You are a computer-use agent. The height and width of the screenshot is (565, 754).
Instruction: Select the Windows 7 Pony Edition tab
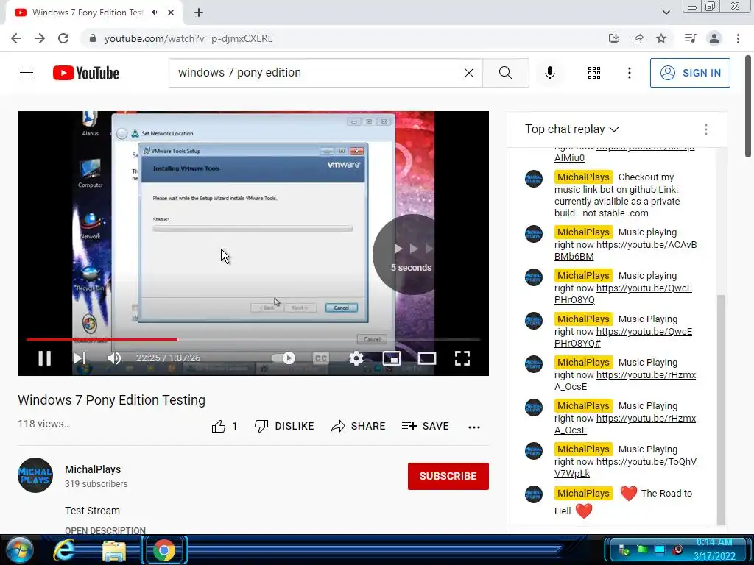pos(88,13)
